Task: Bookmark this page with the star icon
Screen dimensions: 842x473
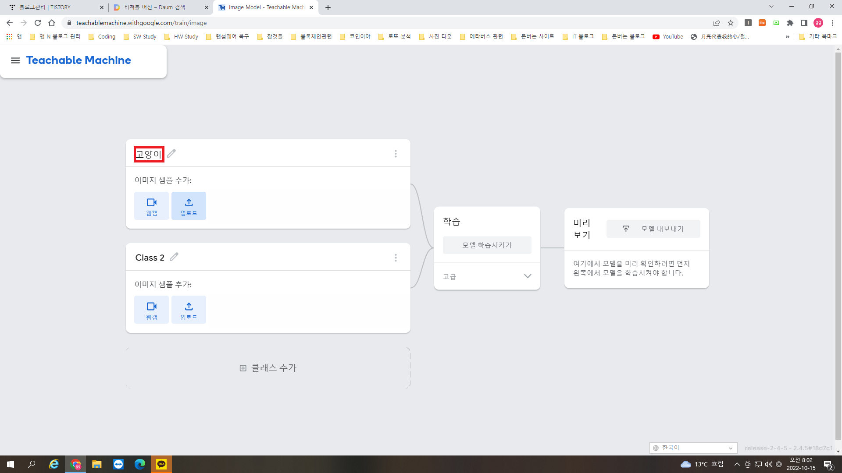Action: click(731, 23)
